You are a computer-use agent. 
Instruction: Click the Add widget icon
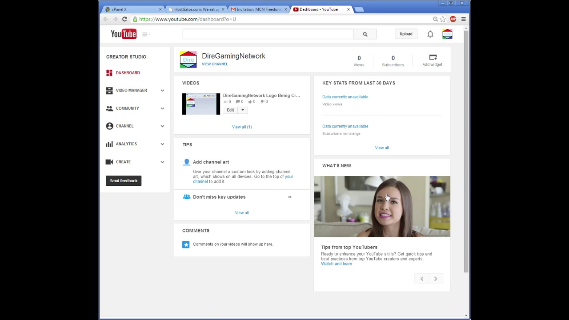click(x=433, y=57)
